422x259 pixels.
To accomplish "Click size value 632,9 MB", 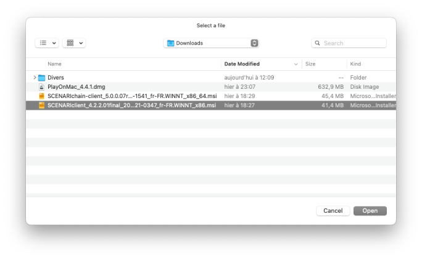I will coord(331,87).
